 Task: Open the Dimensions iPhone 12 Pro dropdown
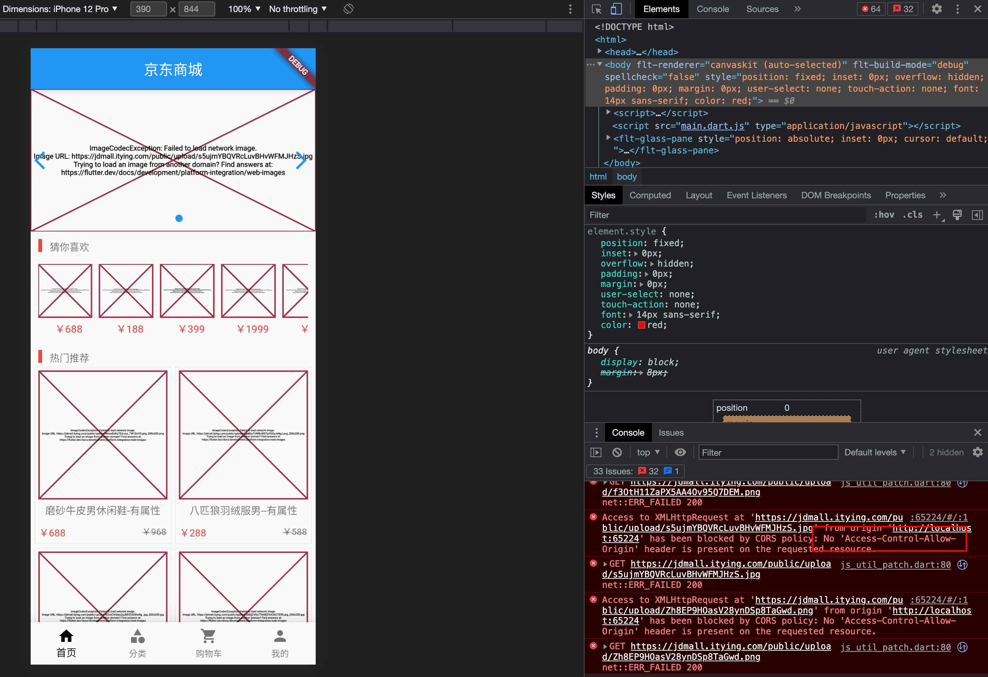(x=60, y=9)
